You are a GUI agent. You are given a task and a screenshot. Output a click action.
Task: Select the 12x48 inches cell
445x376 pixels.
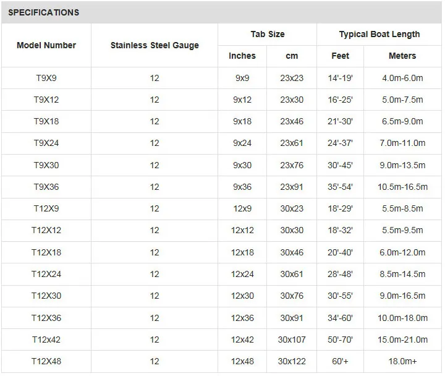tap(242, 361)
